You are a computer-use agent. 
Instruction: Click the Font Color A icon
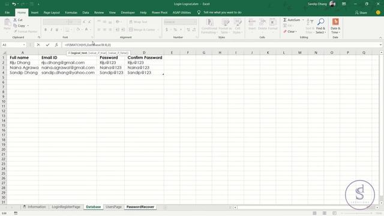(x=86, y=29)
